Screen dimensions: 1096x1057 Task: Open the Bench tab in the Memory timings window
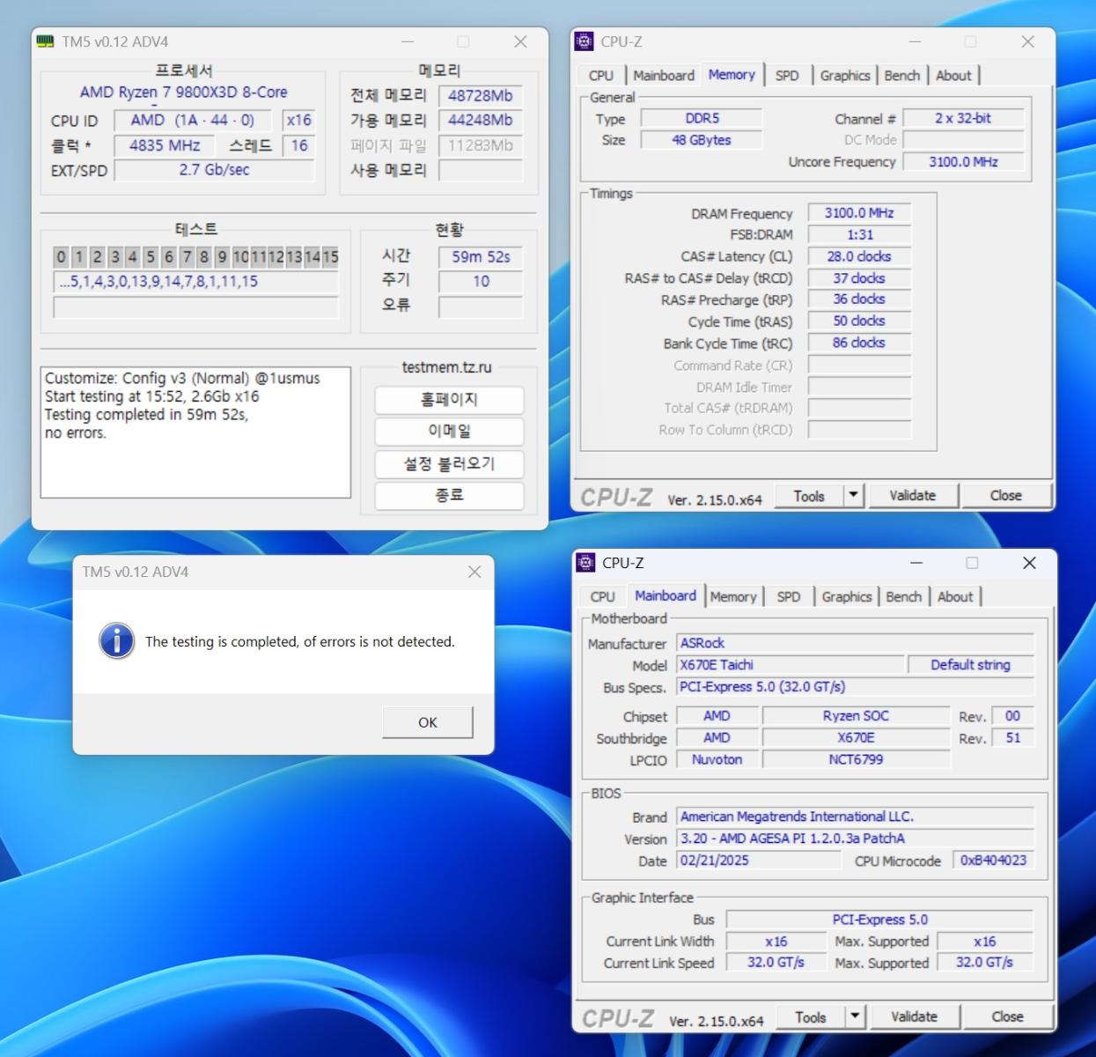(901, 76)
